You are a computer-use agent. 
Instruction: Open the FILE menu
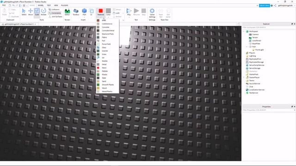coord(4,5)
